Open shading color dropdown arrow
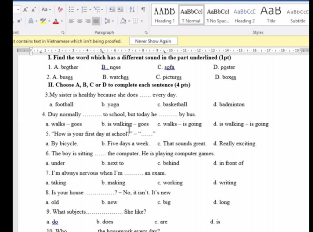This screenshot has height=232, width=313. pos(129,21)
